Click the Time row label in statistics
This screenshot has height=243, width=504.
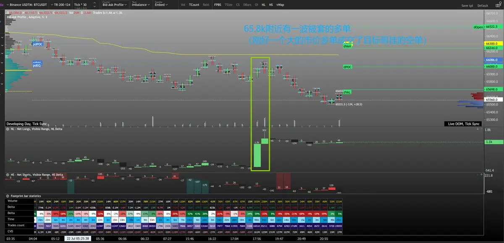coord(11,219)
